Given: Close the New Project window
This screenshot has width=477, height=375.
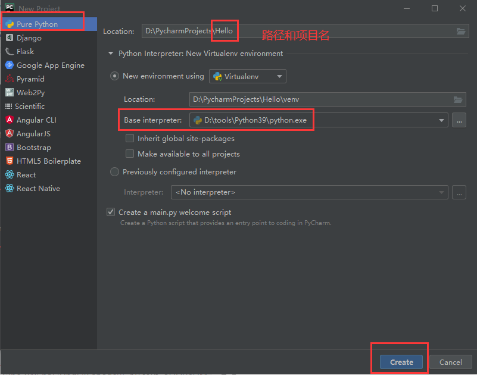Looking at the screenshot, I should click(462, 8).
